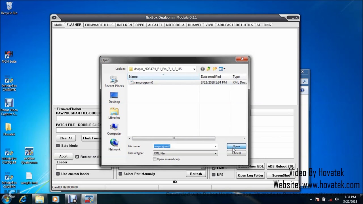Viewport: 363px width, 204px height.
Task: Launch InfinityBox CM2QLM desktop shortcut
Action: tap(9, 156)
